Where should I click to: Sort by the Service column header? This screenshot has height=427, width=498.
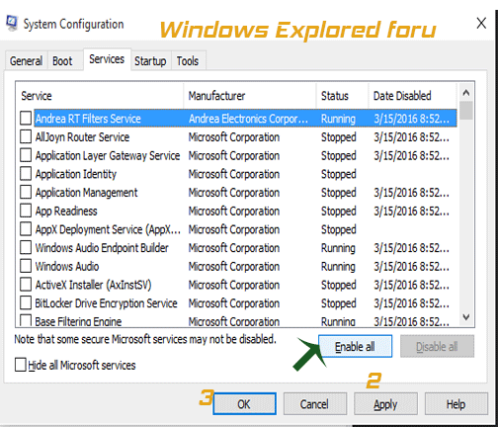point(100,96)
